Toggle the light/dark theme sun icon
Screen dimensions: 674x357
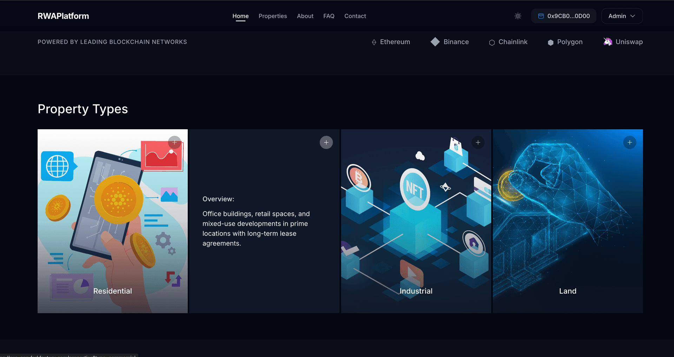coord(518,16)
